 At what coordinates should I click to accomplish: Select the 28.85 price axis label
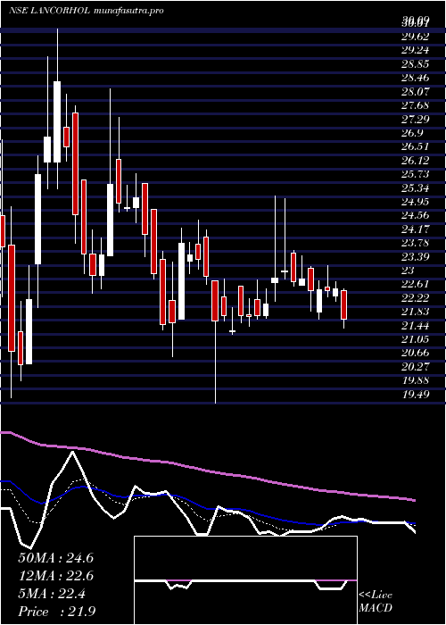point(416,64)
